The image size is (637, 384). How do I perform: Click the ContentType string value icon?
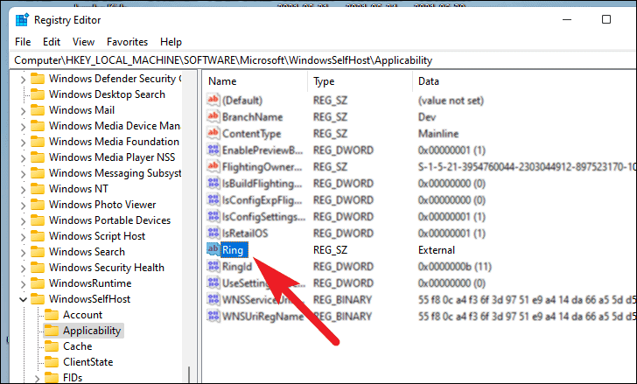[x=213, y=133]
